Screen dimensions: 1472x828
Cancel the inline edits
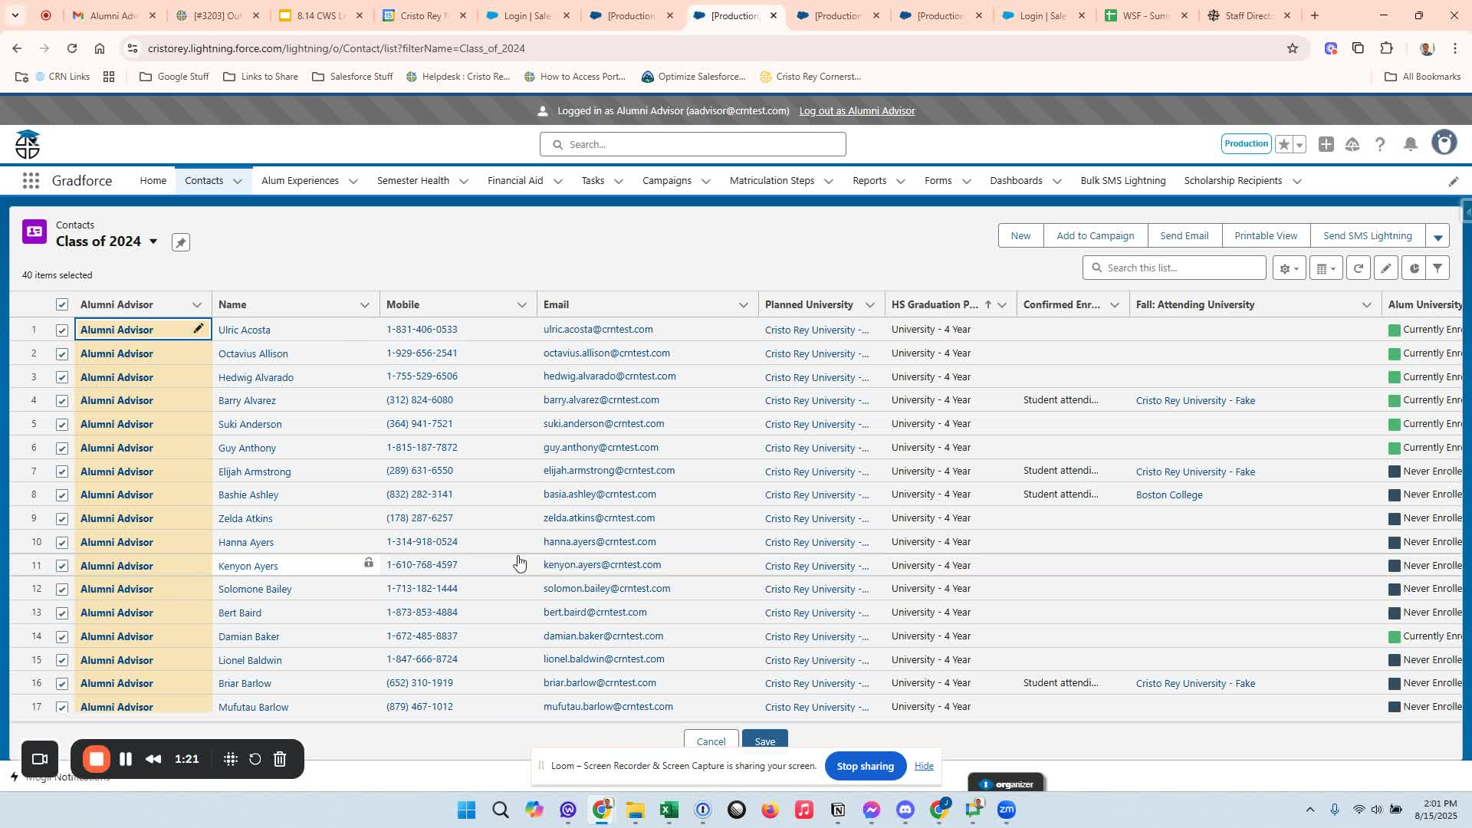pyautogui.click(x=711, y=741)
